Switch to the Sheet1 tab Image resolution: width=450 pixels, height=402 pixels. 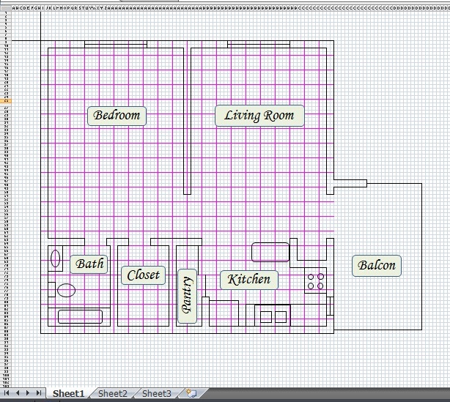tap(69, 393)
